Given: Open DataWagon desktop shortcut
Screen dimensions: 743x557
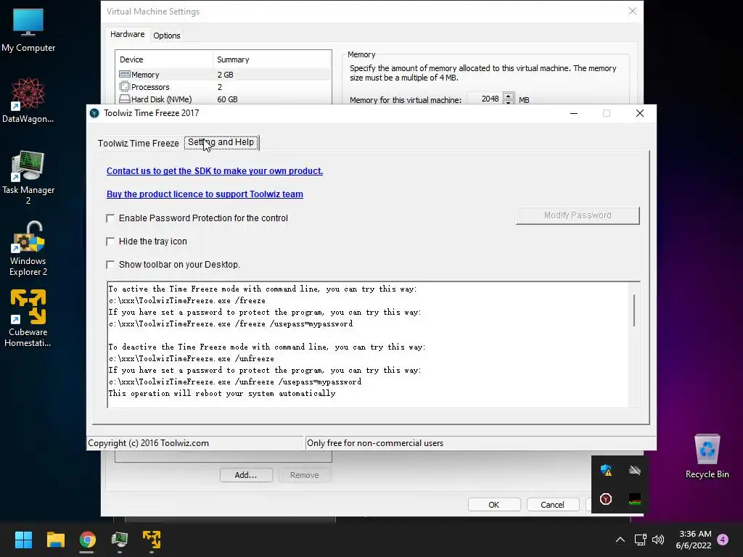Looking at the screenshot, I should click(28, 100).
